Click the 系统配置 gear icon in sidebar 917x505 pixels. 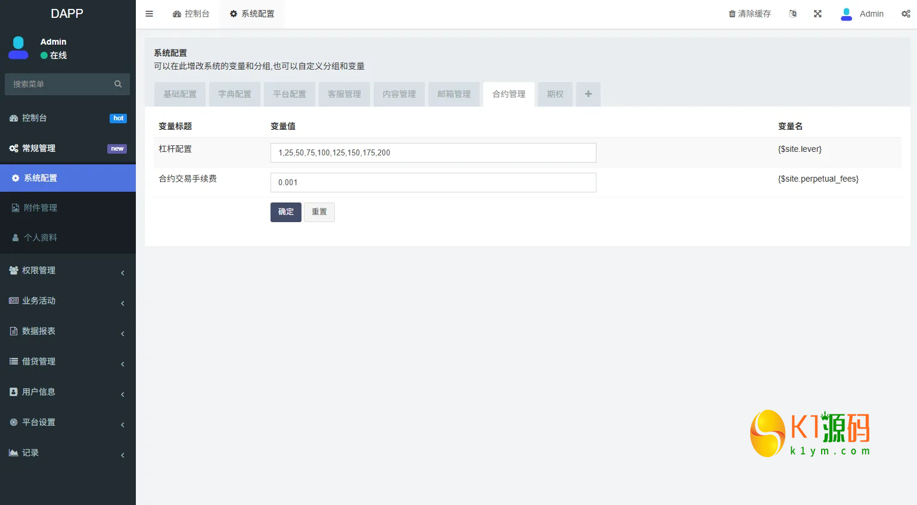tap(15, 178)
